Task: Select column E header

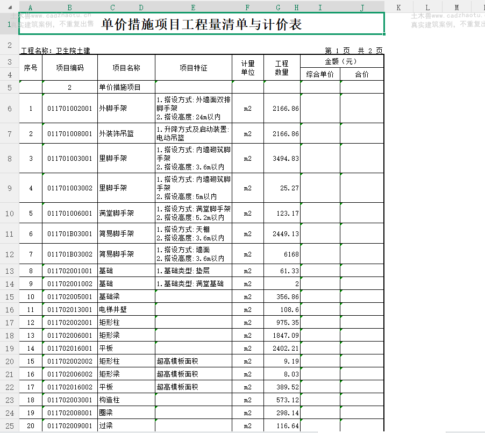Action: pyautogui.click(x=194, y=8)
